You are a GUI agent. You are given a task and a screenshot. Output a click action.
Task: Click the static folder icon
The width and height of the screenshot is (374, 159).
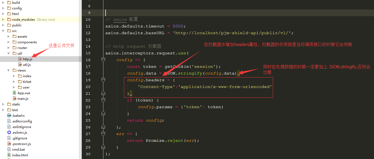click(9, 104)
